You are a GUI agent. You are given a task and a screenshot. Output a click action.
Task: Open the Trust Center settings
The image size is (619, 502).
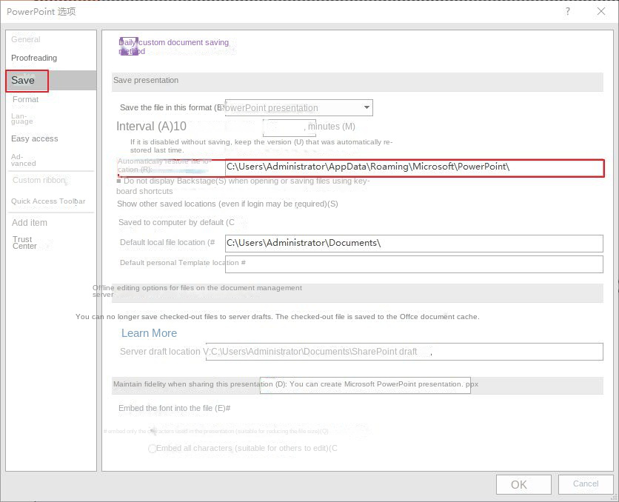[23, 243]
